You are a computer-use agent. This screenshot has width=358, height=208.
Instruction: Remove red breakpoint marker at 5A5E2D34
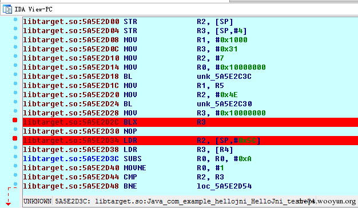click(15, 138)
